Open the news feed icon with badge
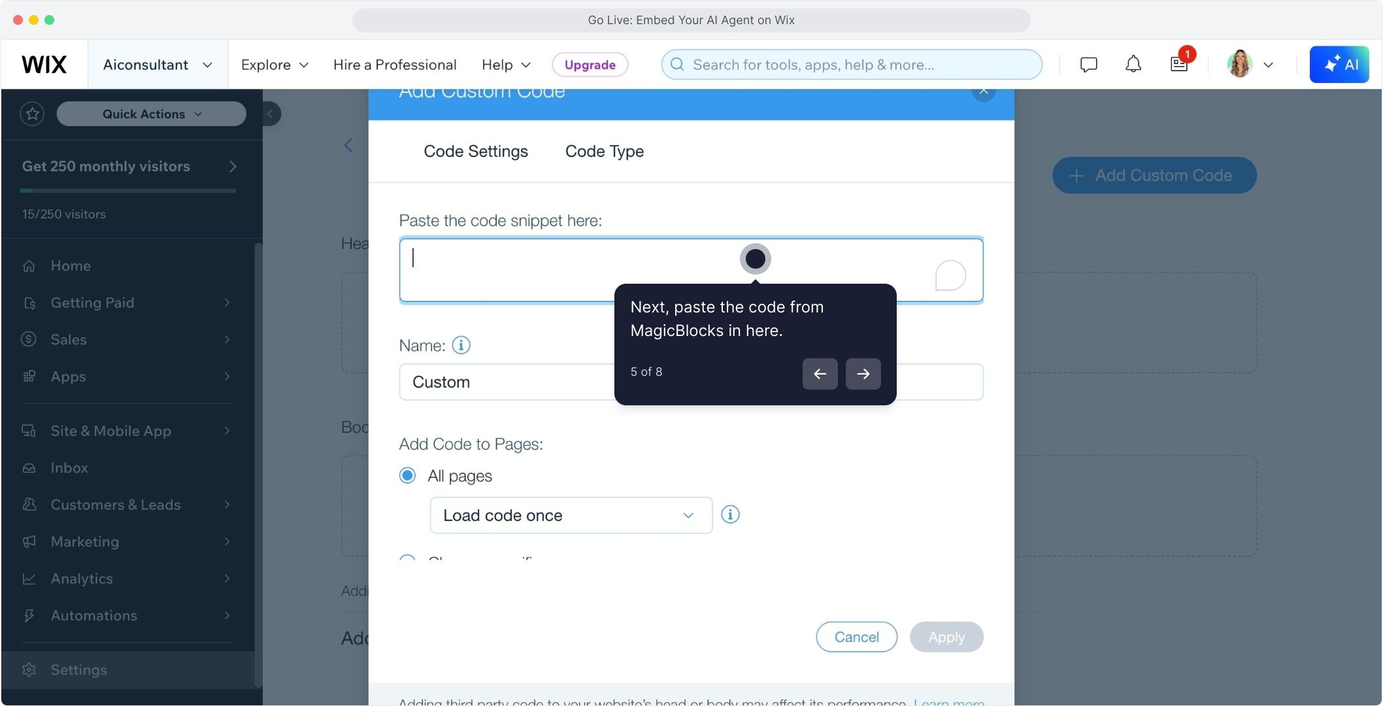The image size is (1383, 706). (x=1179, y=65)
